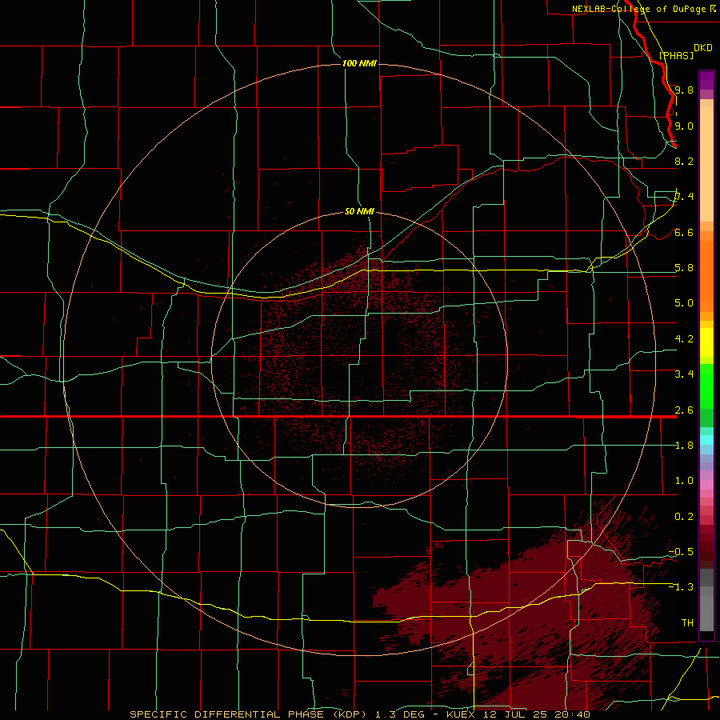Click the TH label on the legend

tap(687, 622)
